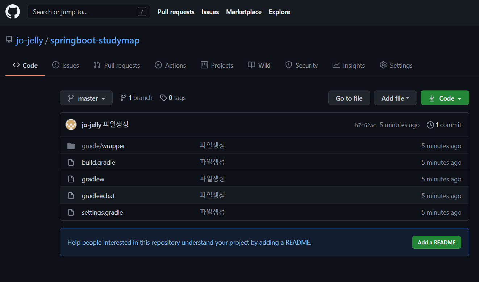Screen dimensions: 479x282
Task: Click the jo-jelly avatar in commit row
Action: click(71, 125)
